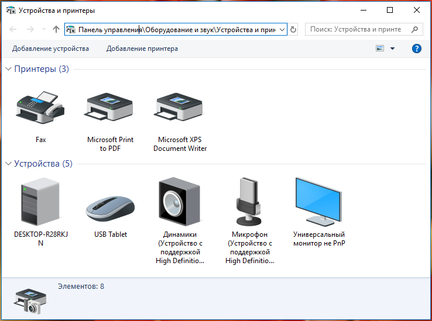Select the USB Tablet mouse icon

point(110,208)
